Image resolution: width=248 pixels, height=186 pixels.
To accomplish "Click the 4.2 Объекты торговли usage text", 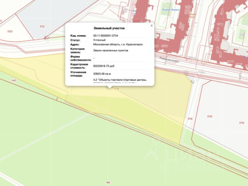I will [x=120, y=80].
